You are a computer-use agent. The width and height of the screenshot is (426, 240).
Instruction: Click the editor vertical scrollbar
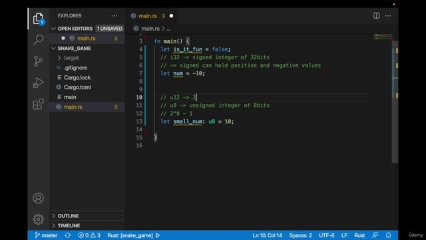(395, 102)
